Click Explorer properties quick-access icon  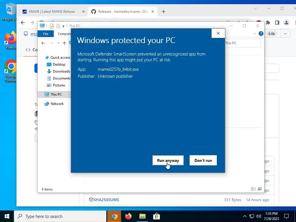[51, 26]
